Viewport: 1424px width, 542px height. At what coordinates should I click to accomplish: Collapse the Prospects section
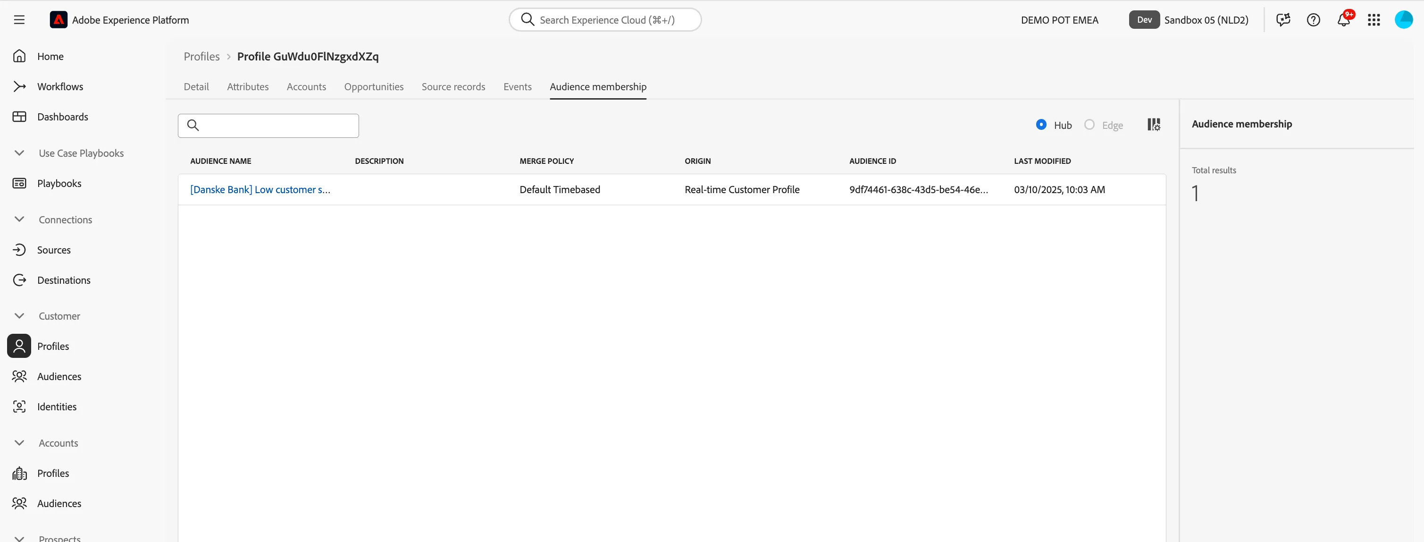[19, 538]
